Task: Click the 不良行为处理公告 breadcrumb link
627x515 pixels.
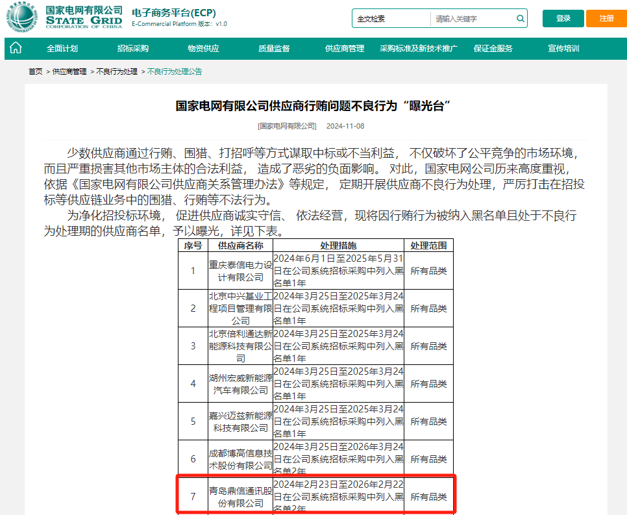Action: 175,71
